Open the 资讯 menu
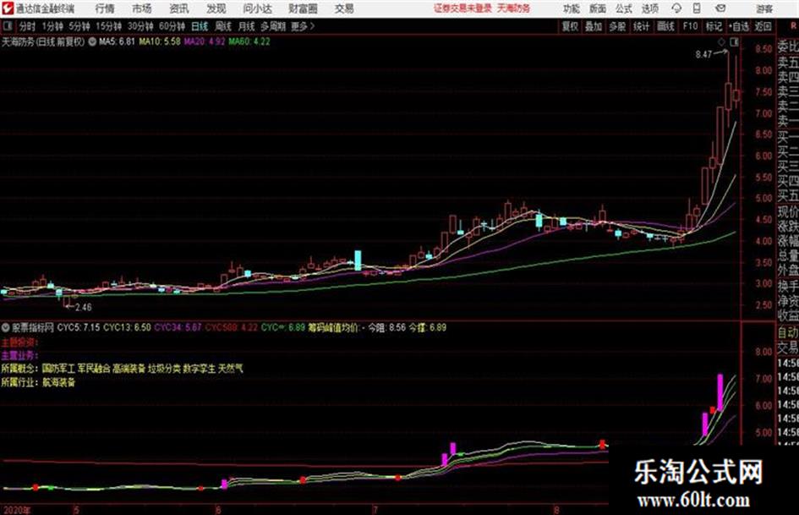The width and height of the screenshot is (799, 515). point(179,8)
